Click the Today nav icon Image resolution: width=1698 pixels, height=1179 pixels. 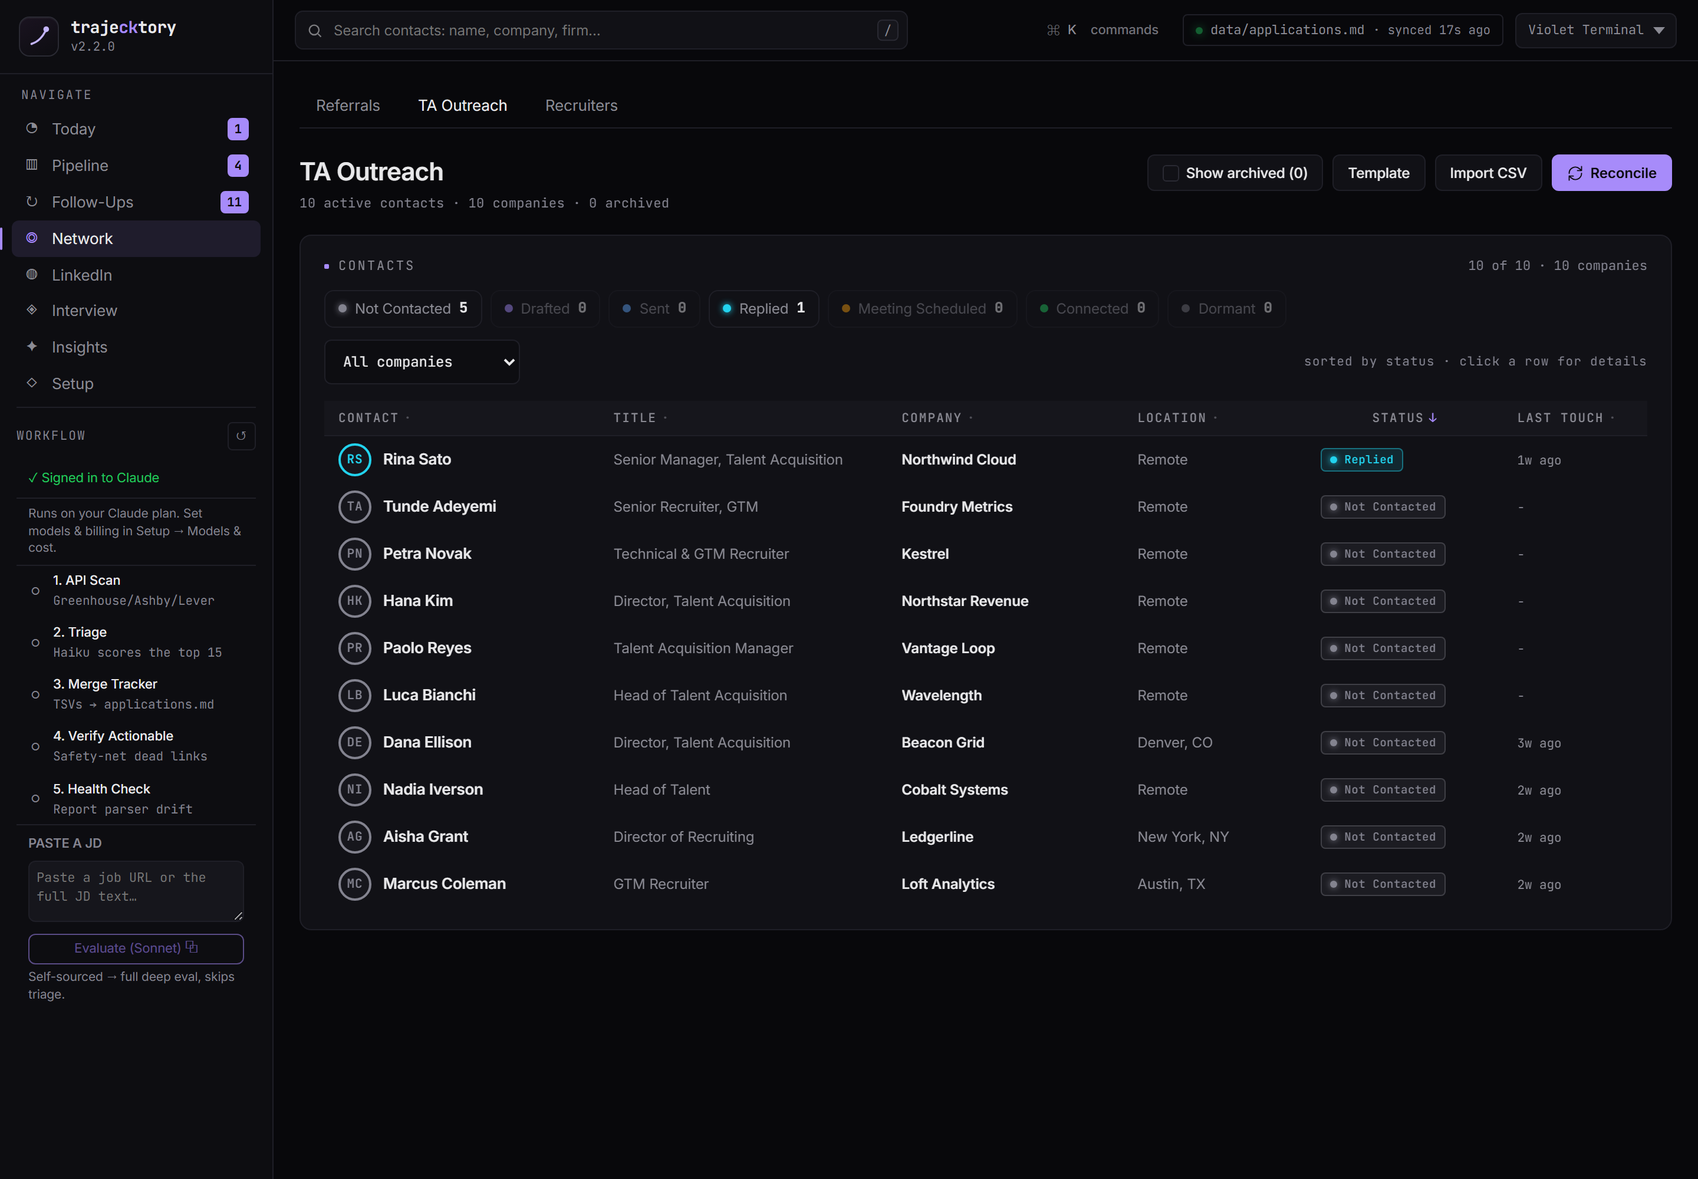pyautogui.click(x=32, y=129)
